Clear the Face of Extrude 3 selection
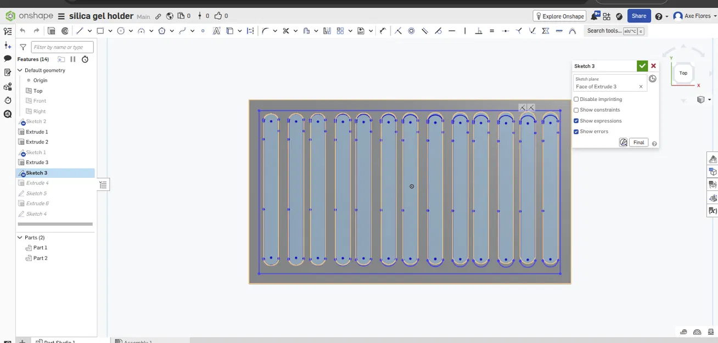Screen dimensions: 718x343 pos(641,87)
